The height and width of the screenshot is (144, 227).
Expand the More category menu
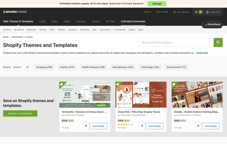click(x=141, y=30)
